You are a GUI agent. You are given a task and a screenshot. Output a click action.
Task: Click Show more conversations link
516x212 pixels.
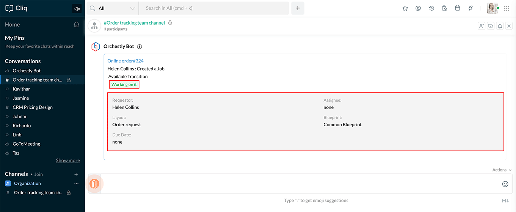[68, 160]
